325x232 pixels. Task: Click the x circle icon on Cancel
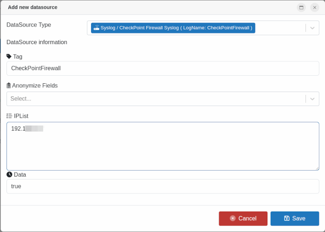[233, 219]
